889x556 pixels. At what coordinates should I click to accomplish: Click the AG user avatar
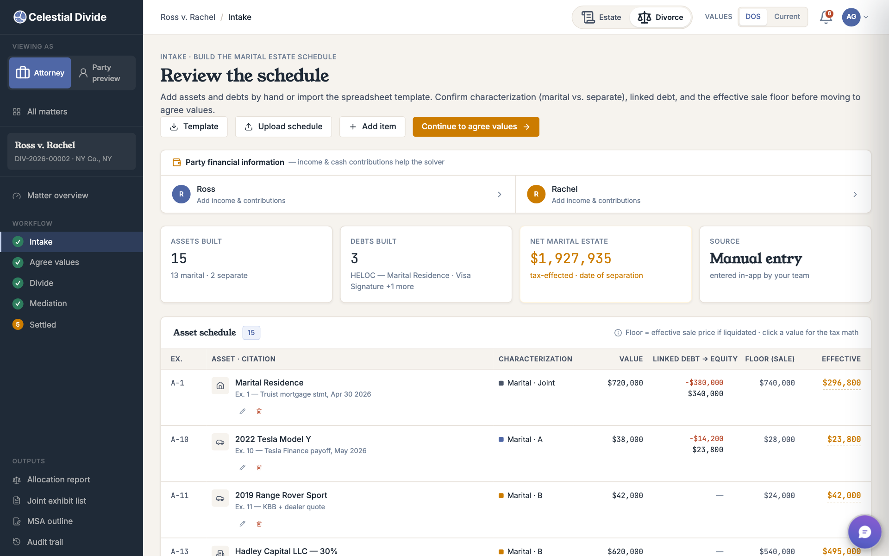pyautogui.click(x=851, y=17)
